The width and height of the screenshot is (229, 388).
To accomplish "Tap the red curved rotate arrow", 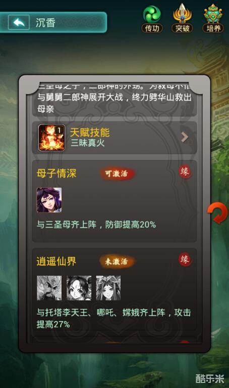I will click(217, 213).
